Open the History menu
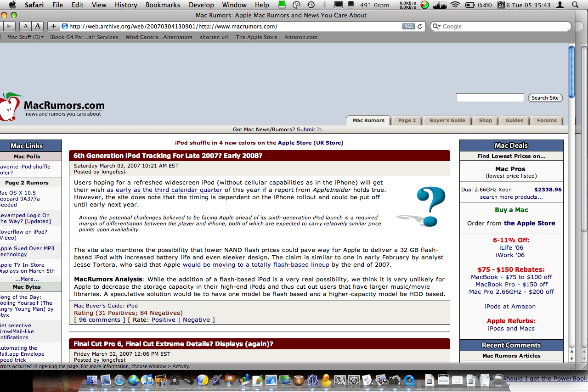The height and width of the screenshot is (392, 588). tap(125, 5)
